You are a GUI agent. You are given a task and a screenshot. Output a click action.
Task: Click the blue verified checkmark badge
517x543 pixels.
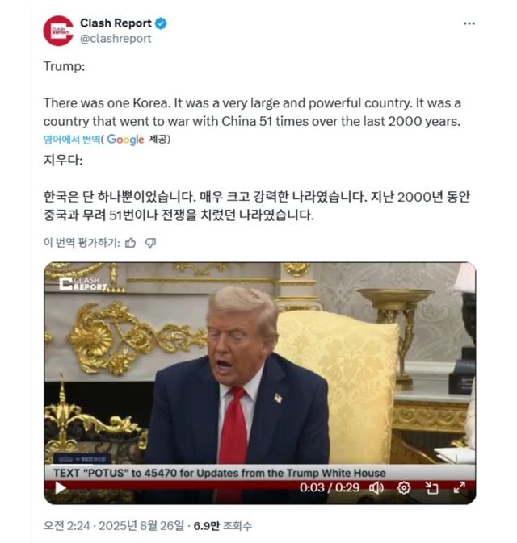[161, 23]
